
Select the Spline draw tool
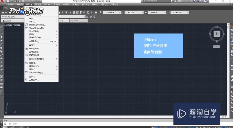click(1, 55)
